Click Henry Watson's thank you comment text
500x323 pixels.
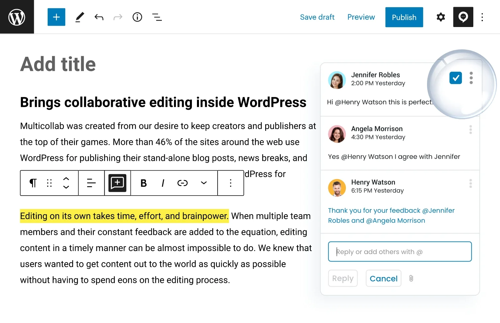click(x=391, y=216)
